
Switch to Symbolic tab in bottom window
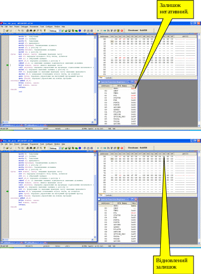[x=108, y=195]
